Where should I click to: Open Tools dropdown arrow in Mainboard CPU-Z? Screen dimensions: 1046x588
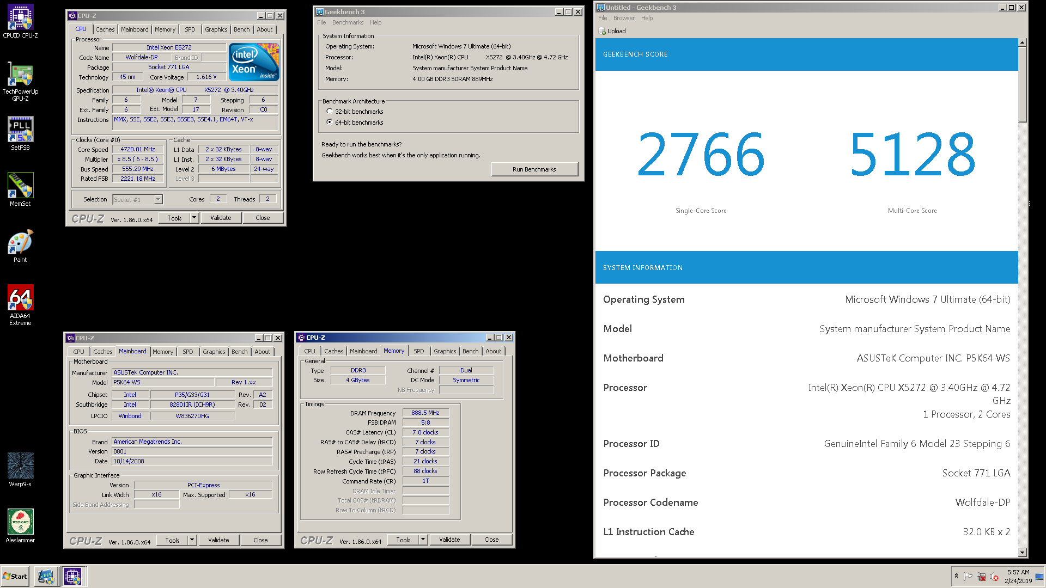[x=192, y=540]
